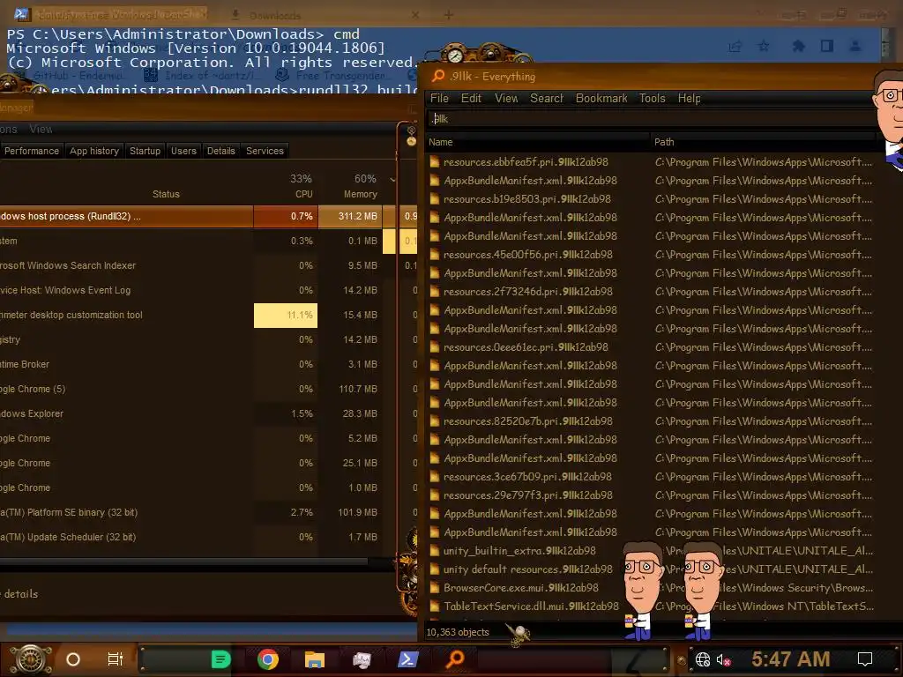Image resolution: width=903 pixels, height=677 pixels.
Task: Select file resources.b19e8503.pri.9llk12ab98
Action: (527, 199)
